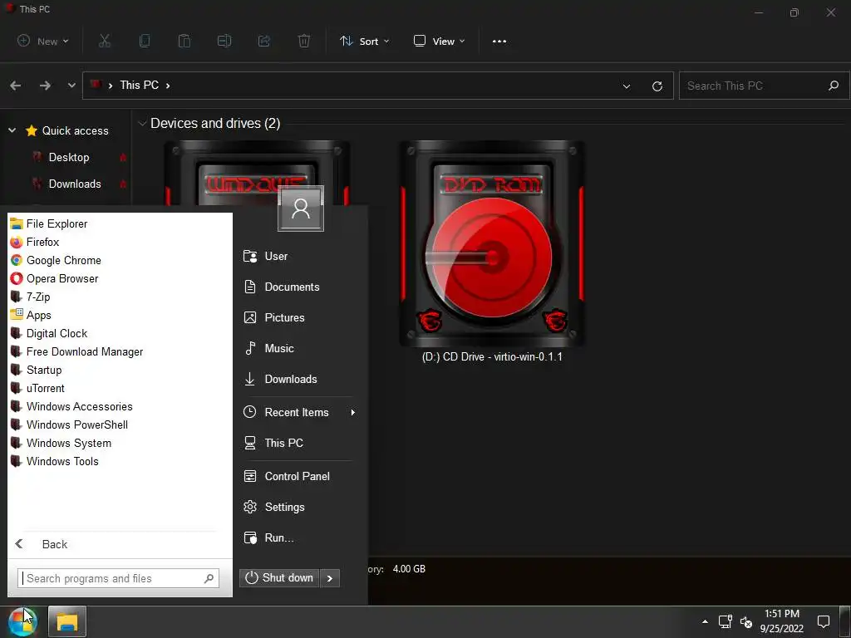851x638 pixels.
Task: Open the Windows Accessories folder
Action: coord(71,406)
